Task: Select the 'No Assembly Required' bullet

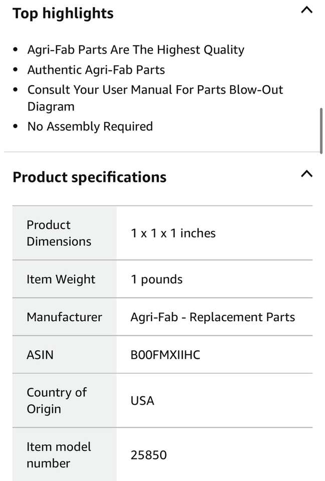Action: coord(90,126)
